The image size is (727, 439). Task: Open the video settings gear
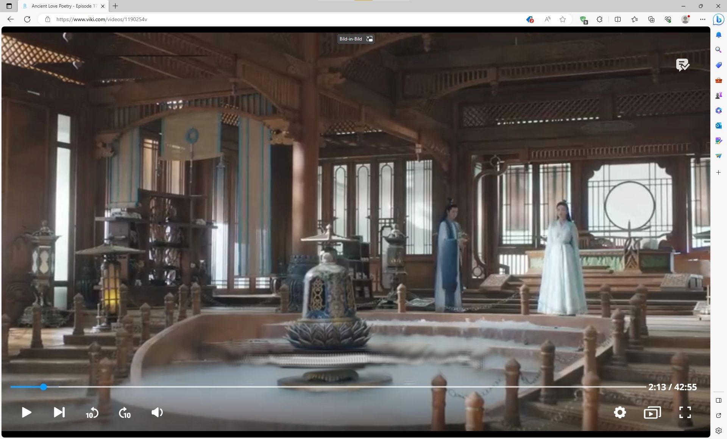(619, 412)
